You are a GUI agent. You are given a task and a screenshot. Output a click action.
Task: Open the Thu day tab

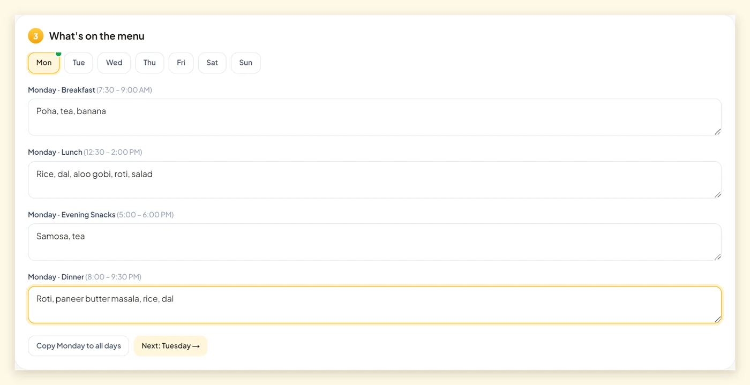[x=149, y=63]
